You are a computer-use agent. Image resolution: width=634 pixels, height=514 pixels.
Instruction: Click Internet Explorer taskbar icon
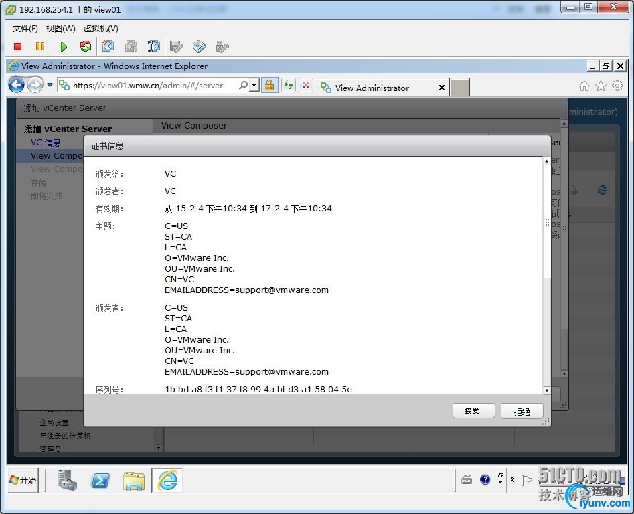167,480
